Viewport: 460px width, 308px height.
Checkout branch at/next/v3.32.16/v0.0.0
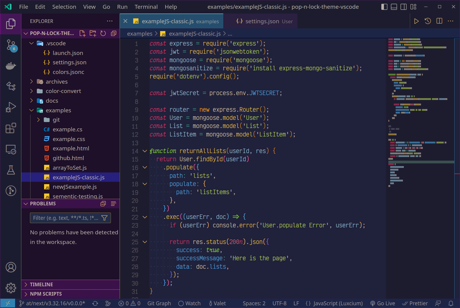(52, 303)
